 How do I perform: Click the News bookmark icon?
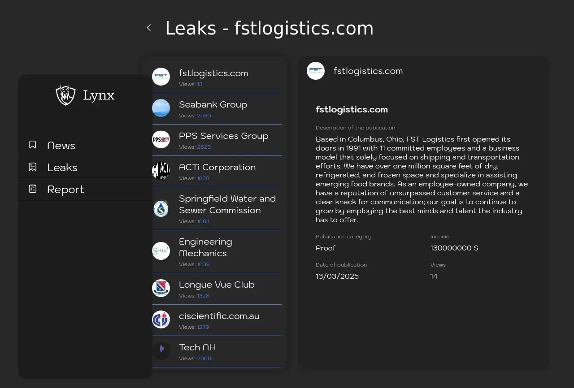point(33,145)
